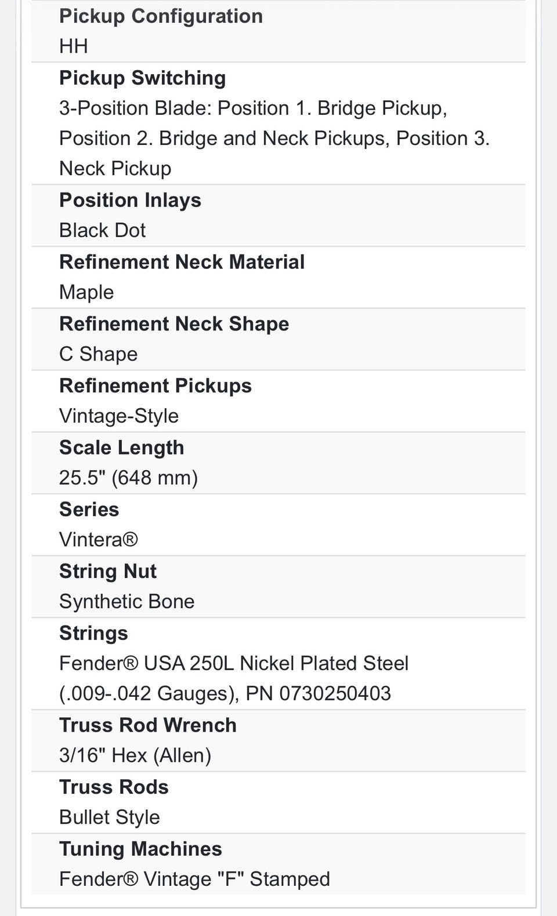The width and height of the screenshot is (557, 916).
Task: Click the Position Inlays heading
Action: (130, 200)
